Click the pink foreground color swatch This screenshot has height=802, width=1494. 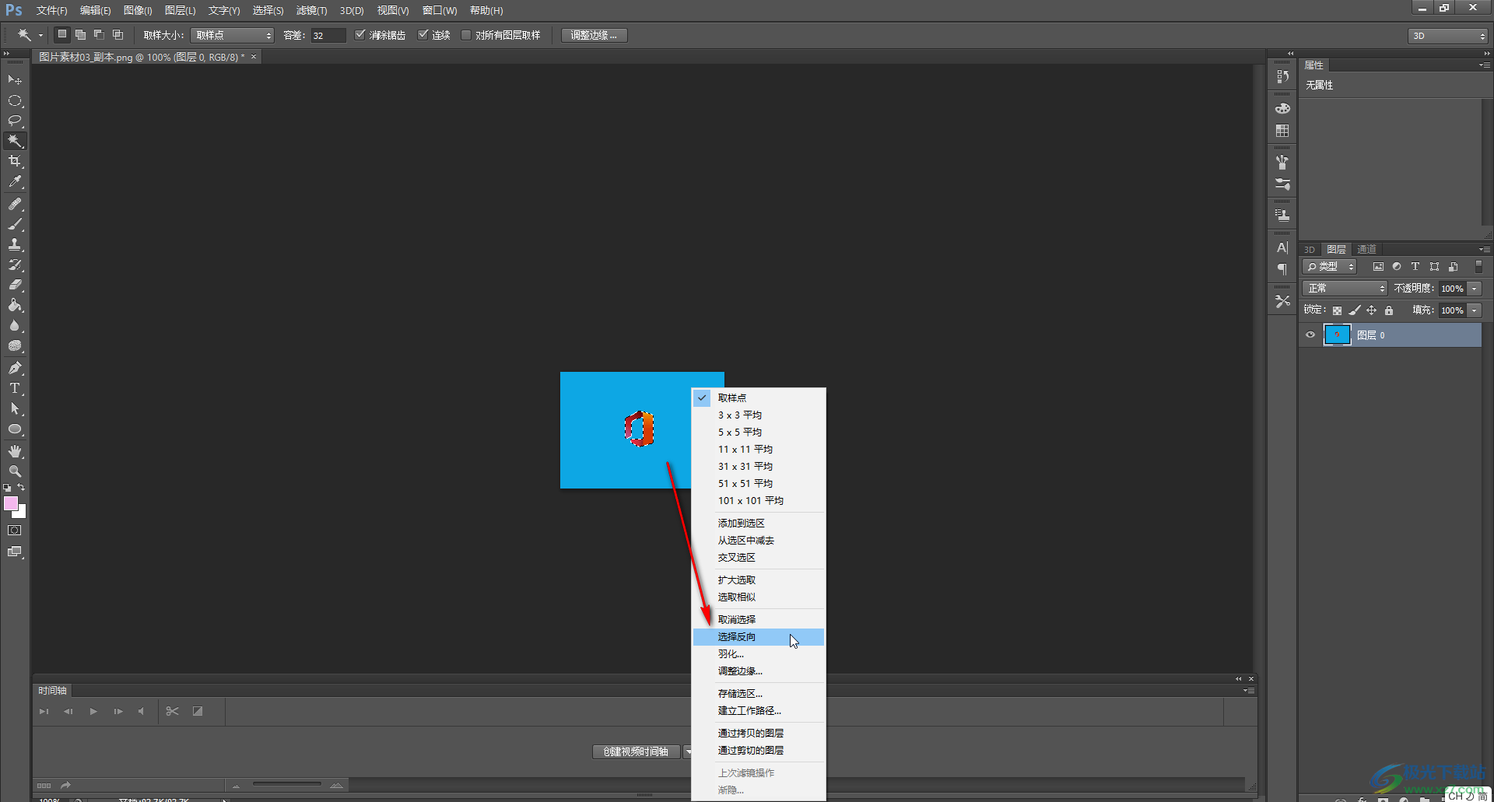coord(10,503)
